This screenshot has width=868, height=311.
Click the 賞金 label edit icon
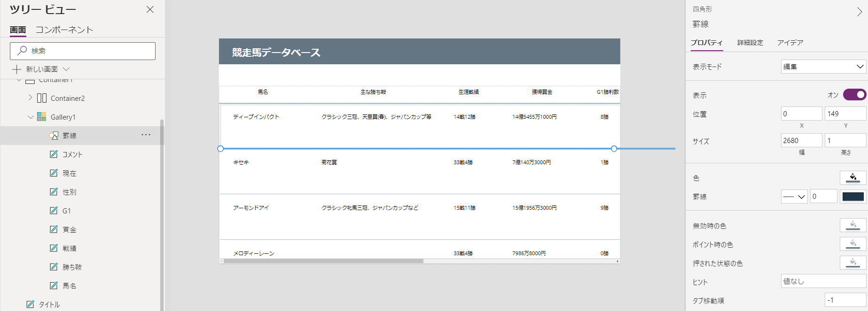pyautogui.click(x=54, y=229)
